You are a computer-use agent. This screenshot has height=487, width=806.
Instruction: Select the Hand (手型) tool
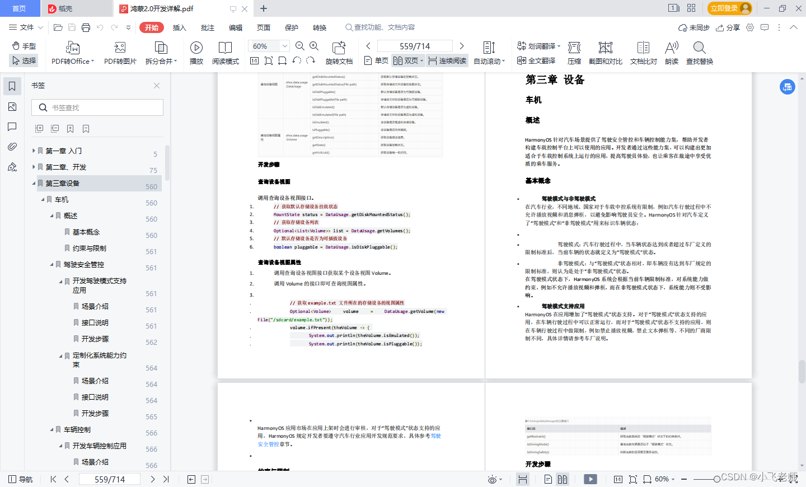(24, 46)
